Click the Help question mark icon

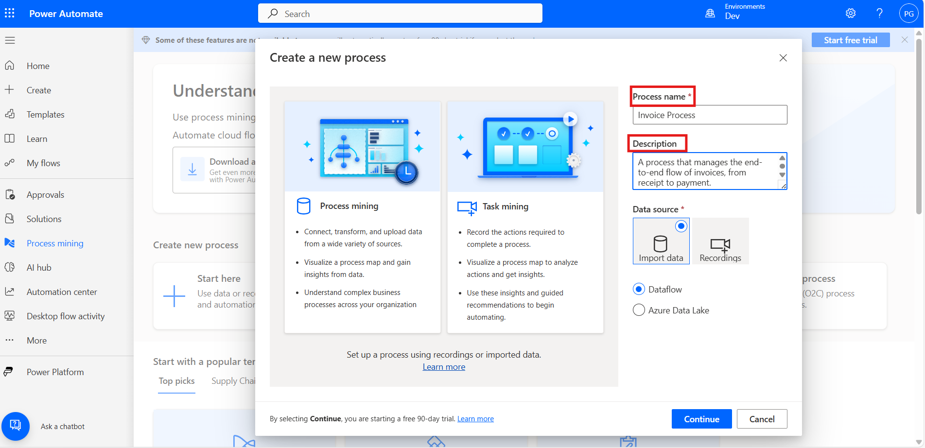(x=879, y=14)
